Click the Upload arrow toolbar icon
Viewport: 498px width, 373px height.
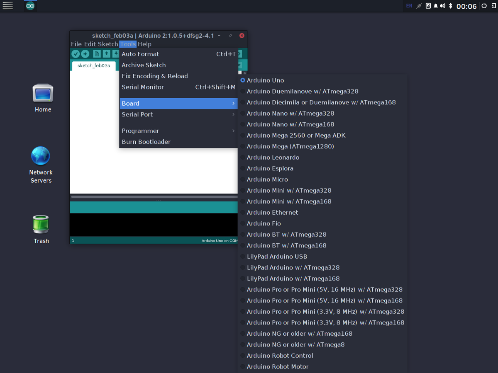[x=85, y=54]
